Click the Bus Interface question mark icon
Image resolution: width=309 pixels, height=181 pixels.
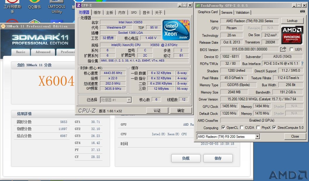pyautogui.click(x=302, y=64)
